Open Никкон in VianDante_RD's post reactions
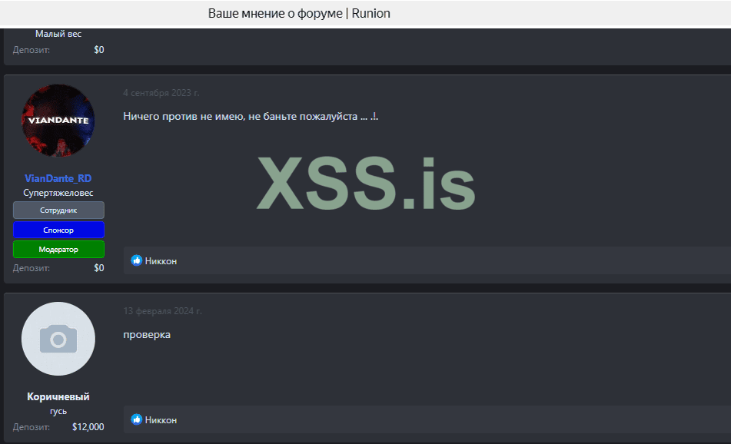The width and height of the screenshot is (731, 444). tap(161, 261)
